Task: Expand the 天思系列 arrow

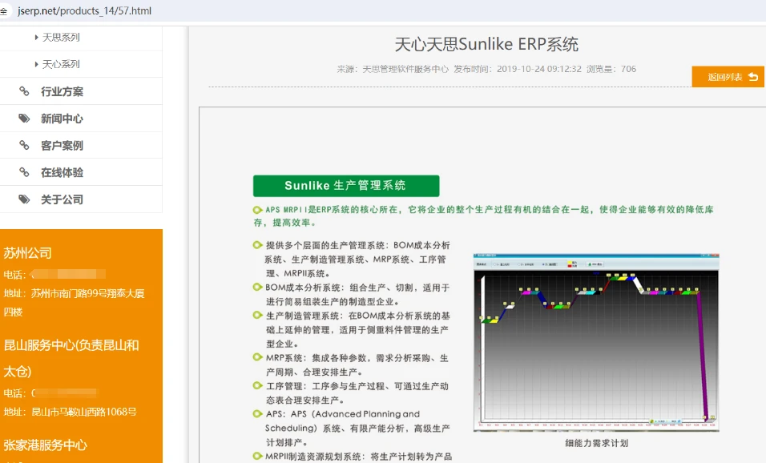Action: pyautogui.click(x=37, y=37)
